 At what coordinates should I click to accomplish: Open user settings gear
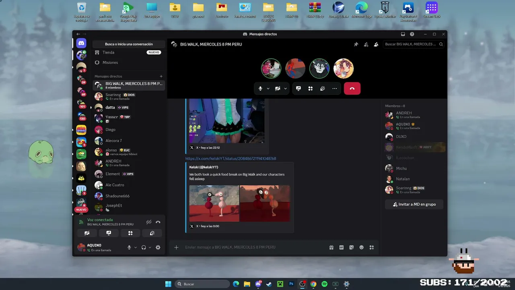[x=158, y=247]
